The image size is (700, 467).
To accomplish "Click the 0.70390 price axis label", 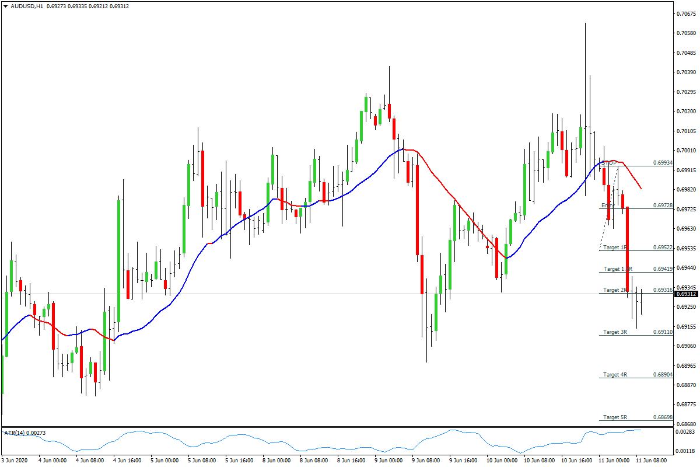I will point(687,72).
